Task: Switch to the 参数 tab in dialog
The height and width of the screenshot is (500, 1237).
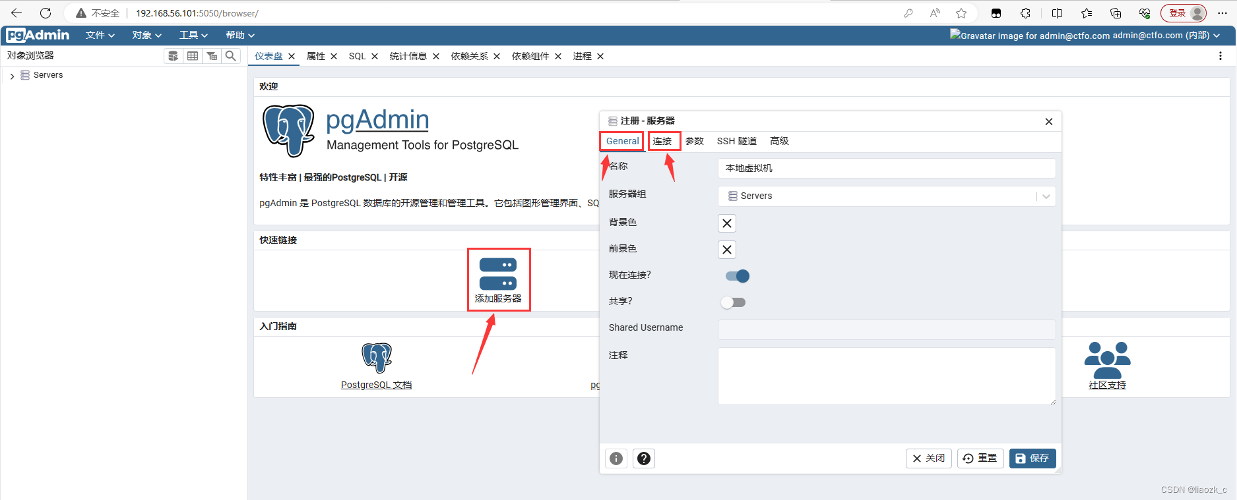Action: 695,141
